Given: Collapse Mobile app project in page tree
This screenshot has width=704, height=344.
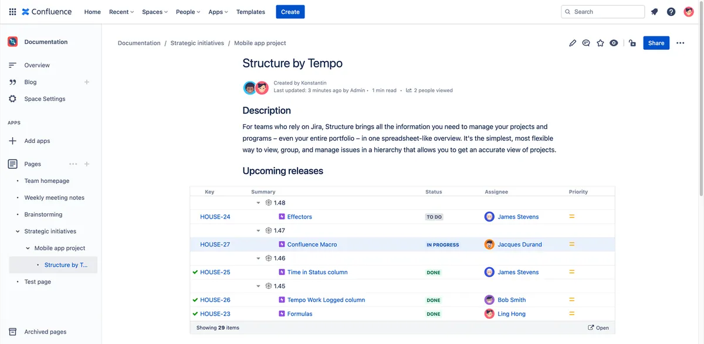Looking at the screenshot, I should [x=28, y=248].
